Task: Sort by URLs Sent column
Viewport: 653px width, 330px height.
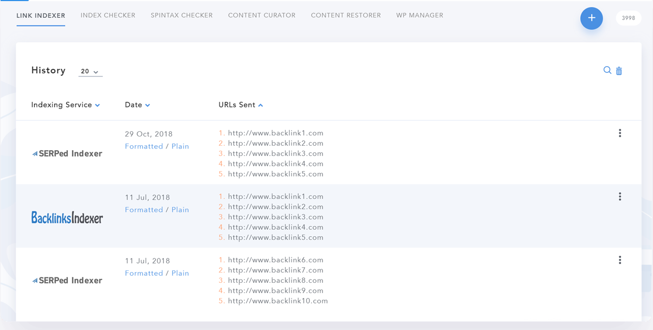Action: pos(241,105)
